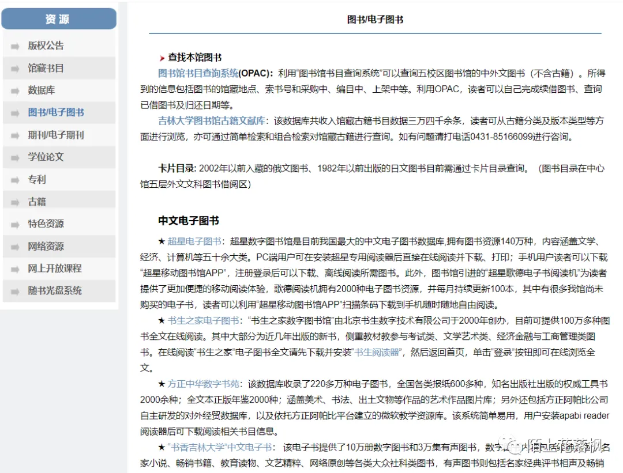Click the arrow icon beside 图书/电子图书
Image resolution: width=623 pixels, height=473 pixels.
point(15,113)
